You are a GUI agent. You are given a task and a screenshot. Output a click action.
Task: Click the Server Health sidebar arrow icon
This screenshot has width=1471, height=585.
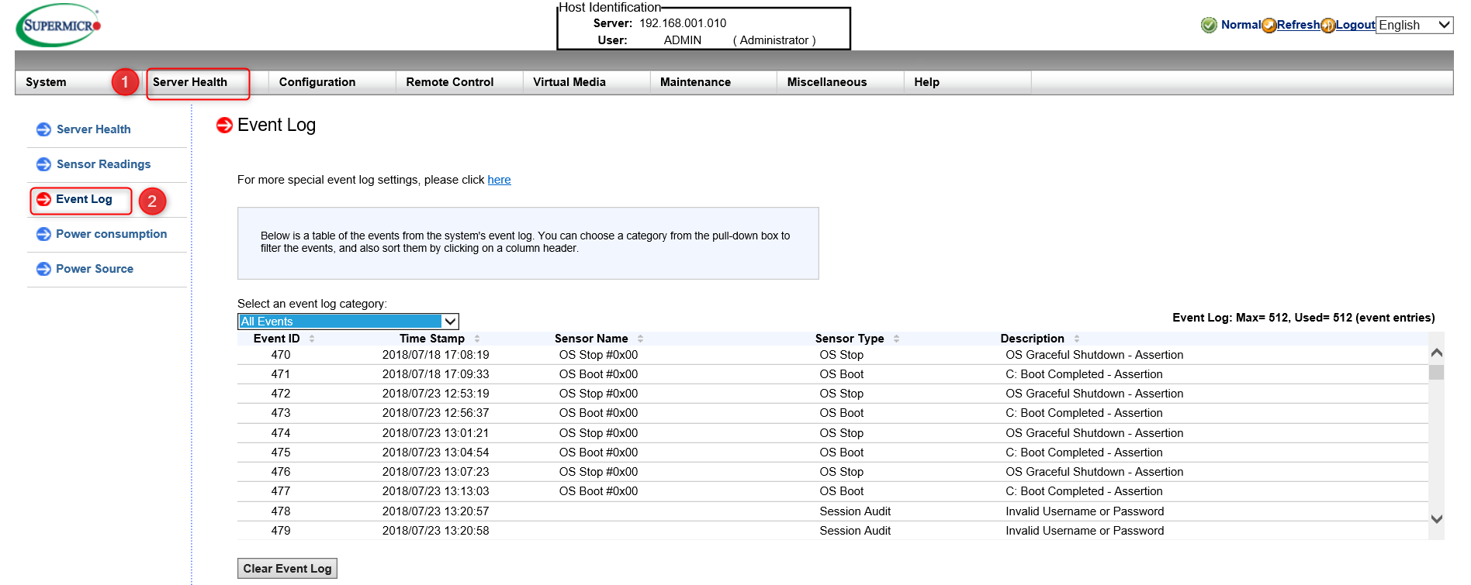44,129
